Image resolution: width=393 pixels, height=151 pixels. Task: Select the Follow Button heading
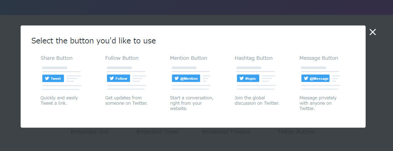pyautogui.click(x=122, y=58)
